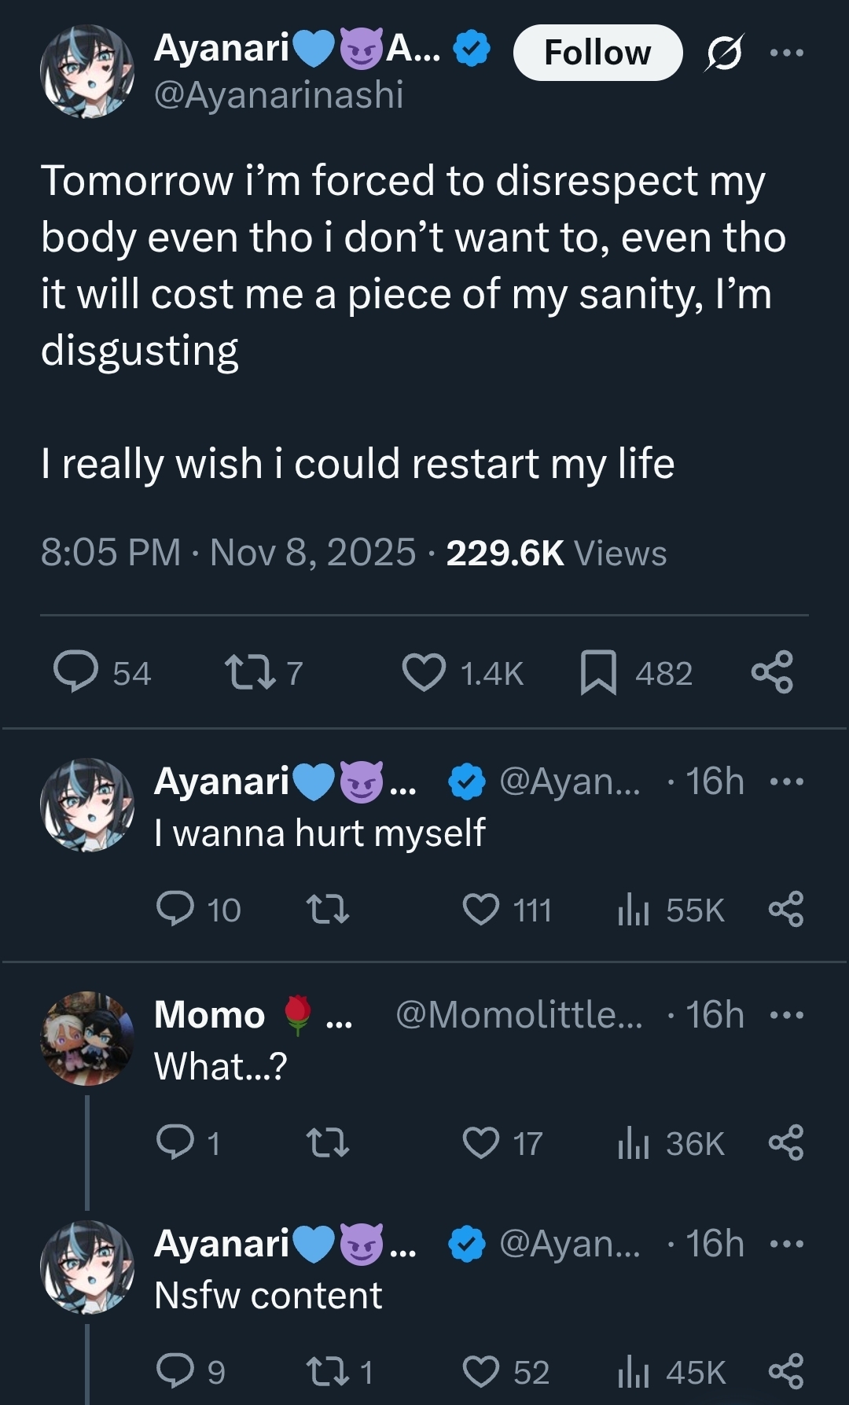Reply to the "I wanna hurt myself" post
The image size is (849, 1405).
tap(175, 909)
